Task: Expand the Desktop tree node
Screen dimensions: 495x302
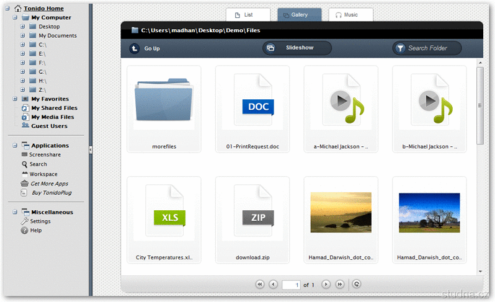Action: coord(22,27)
